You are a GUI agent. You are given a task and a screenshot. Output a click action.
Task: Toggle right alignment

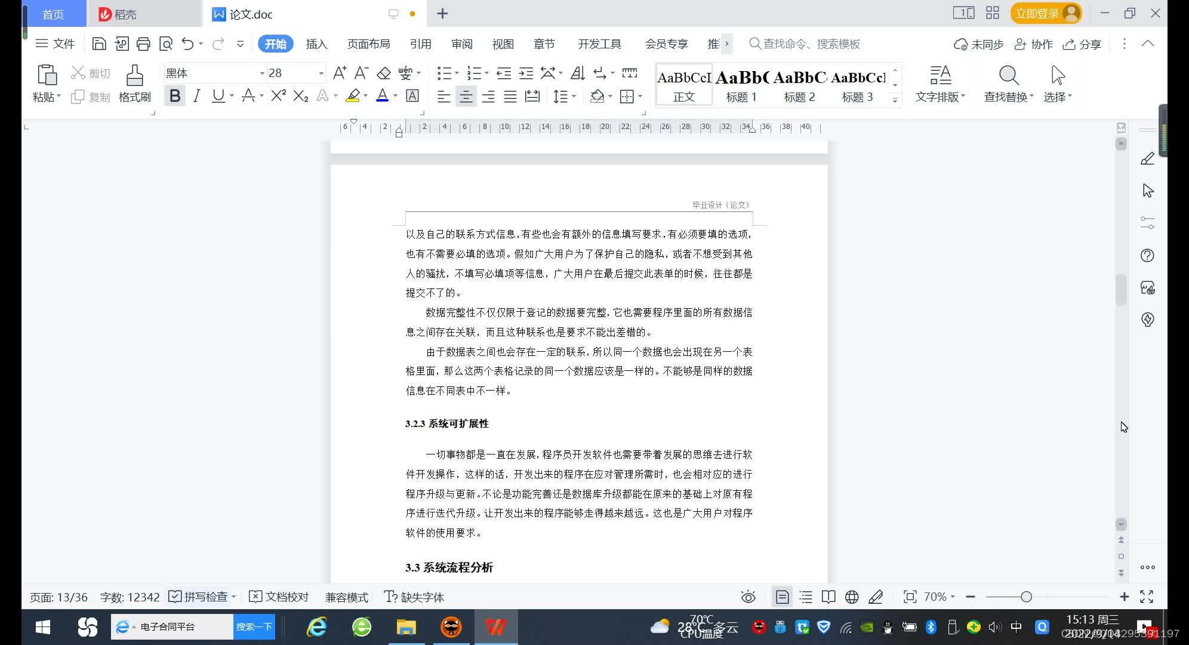click(488, 96)
